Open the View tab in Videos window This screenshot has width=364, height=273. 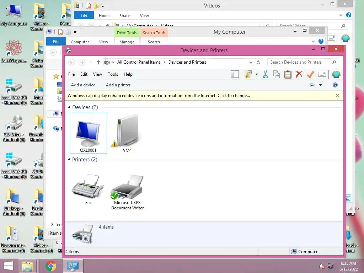point(144,16)
